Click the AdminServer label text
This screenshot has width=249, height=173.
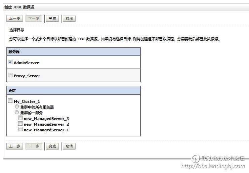(26, 63)
